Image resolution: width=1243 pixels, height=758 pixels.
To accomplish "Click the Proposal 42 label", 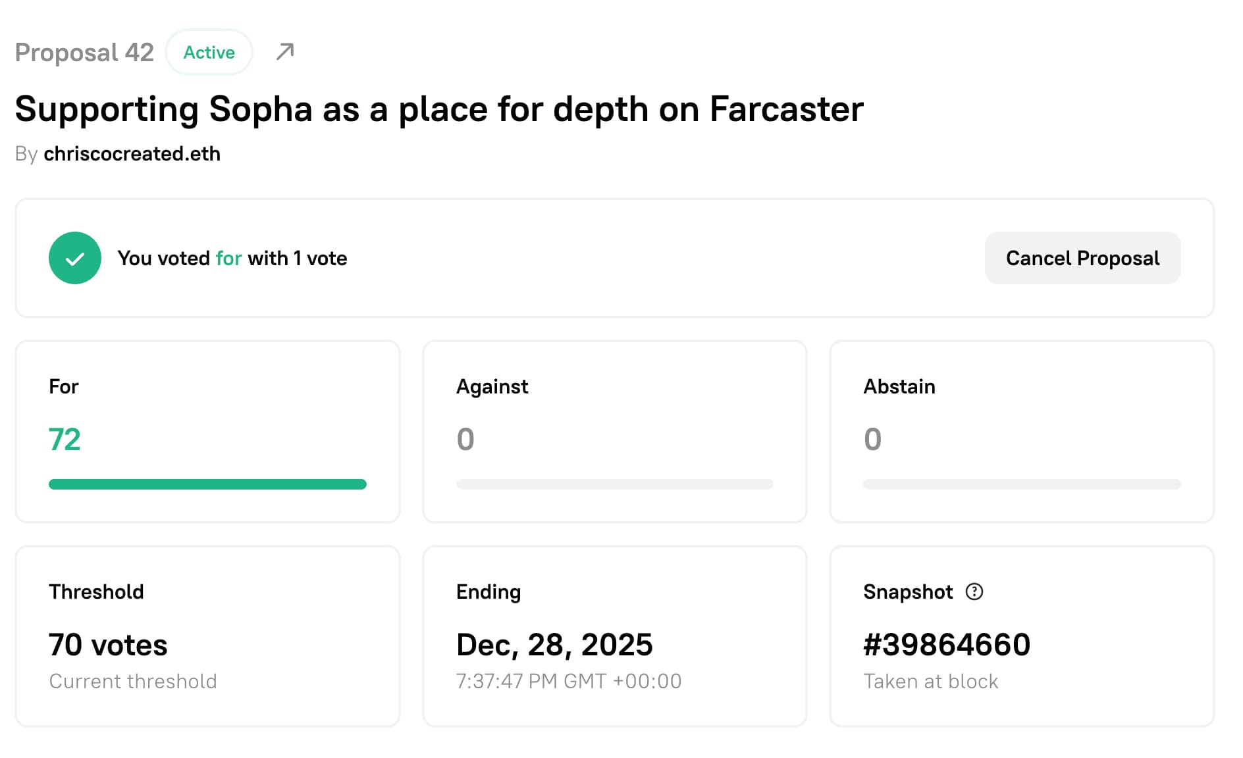I will click(x=84, y=52).
